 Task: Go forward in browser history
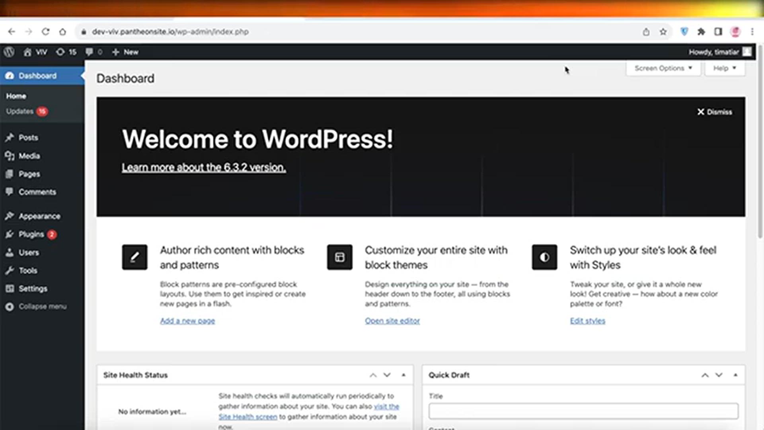click(x=29, y=31)
